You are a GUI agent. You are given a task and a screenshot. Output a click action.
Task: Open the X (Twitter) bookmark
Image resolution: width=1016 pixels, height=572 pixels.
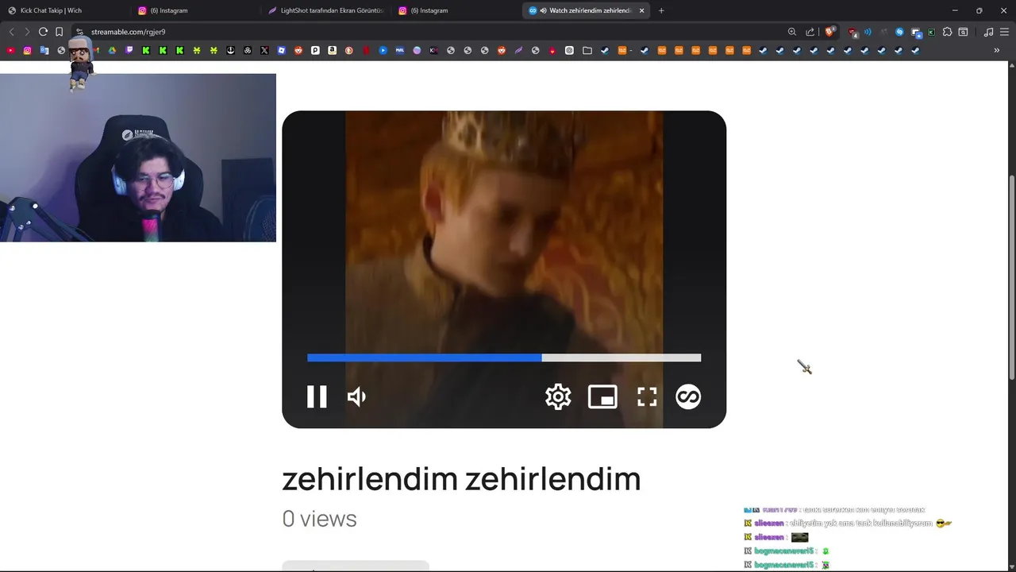tap(264, 50)
